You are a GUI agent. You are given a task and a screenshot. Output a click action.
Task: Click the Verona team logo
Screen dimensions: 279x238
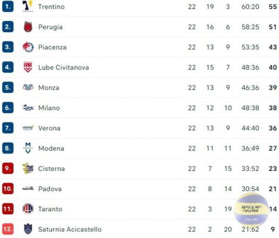[x=28, y=128]
